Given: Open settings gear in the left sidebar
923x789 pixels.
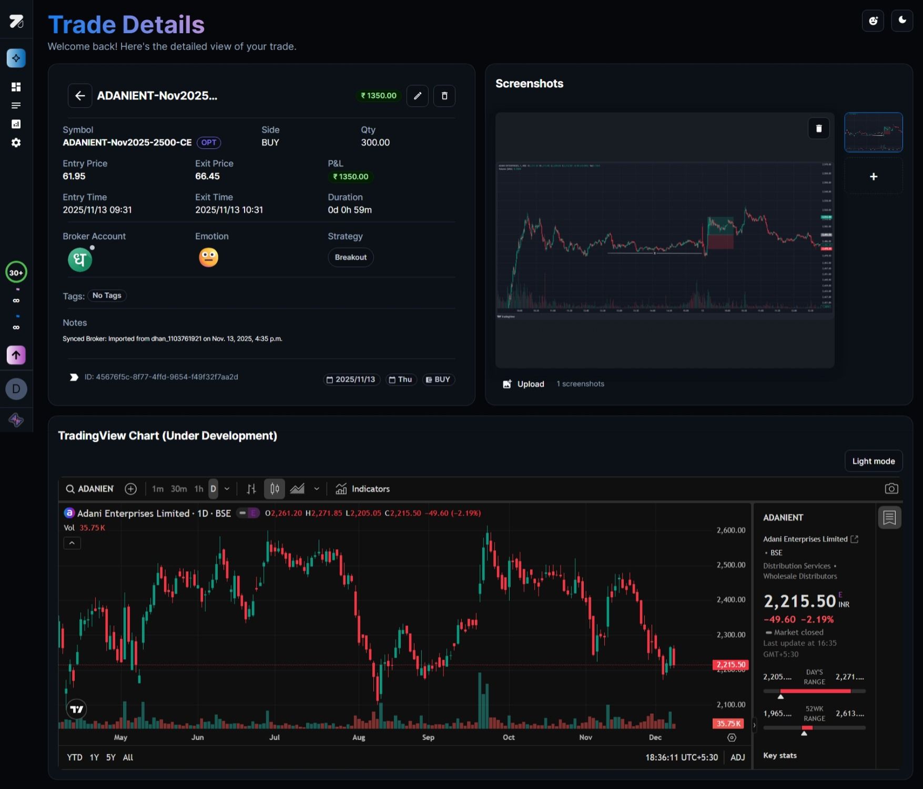Looking at the screenshot, I should coord(16,143).
